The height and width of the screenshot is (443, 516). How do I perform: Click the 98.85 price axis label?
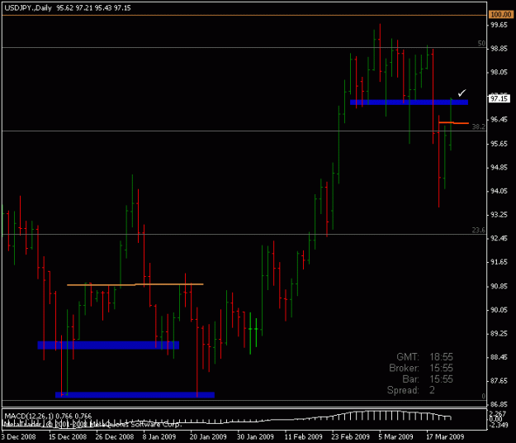[x=499, y=49]
